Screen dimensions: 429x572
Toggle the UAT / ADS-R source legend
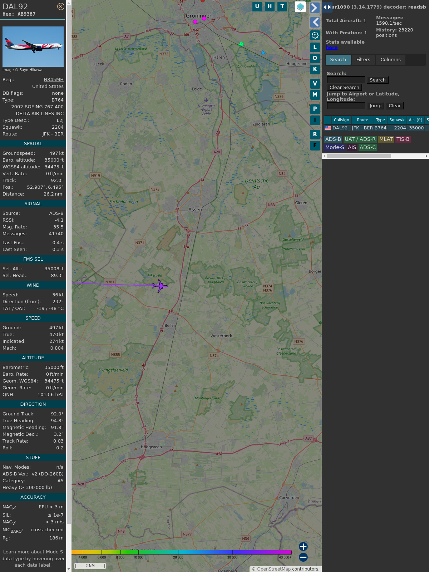pos(360,139)
